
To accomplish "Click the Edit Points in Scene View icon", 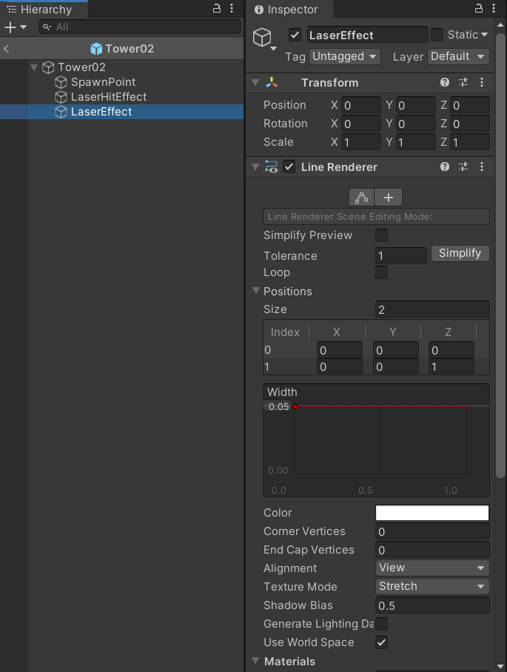I will click(361, 197).
